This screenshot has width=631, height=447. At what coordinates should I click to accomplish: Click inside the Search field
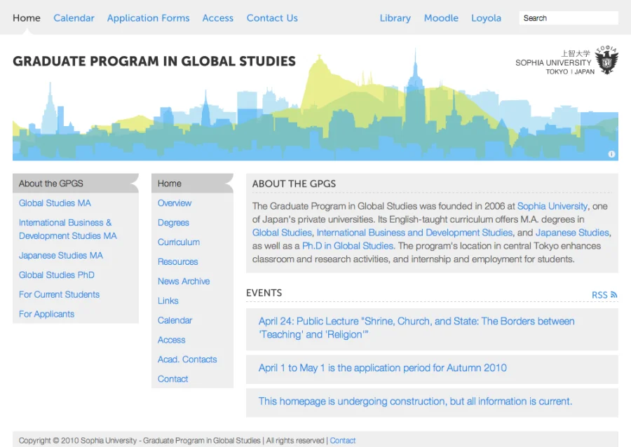[568, 18]
